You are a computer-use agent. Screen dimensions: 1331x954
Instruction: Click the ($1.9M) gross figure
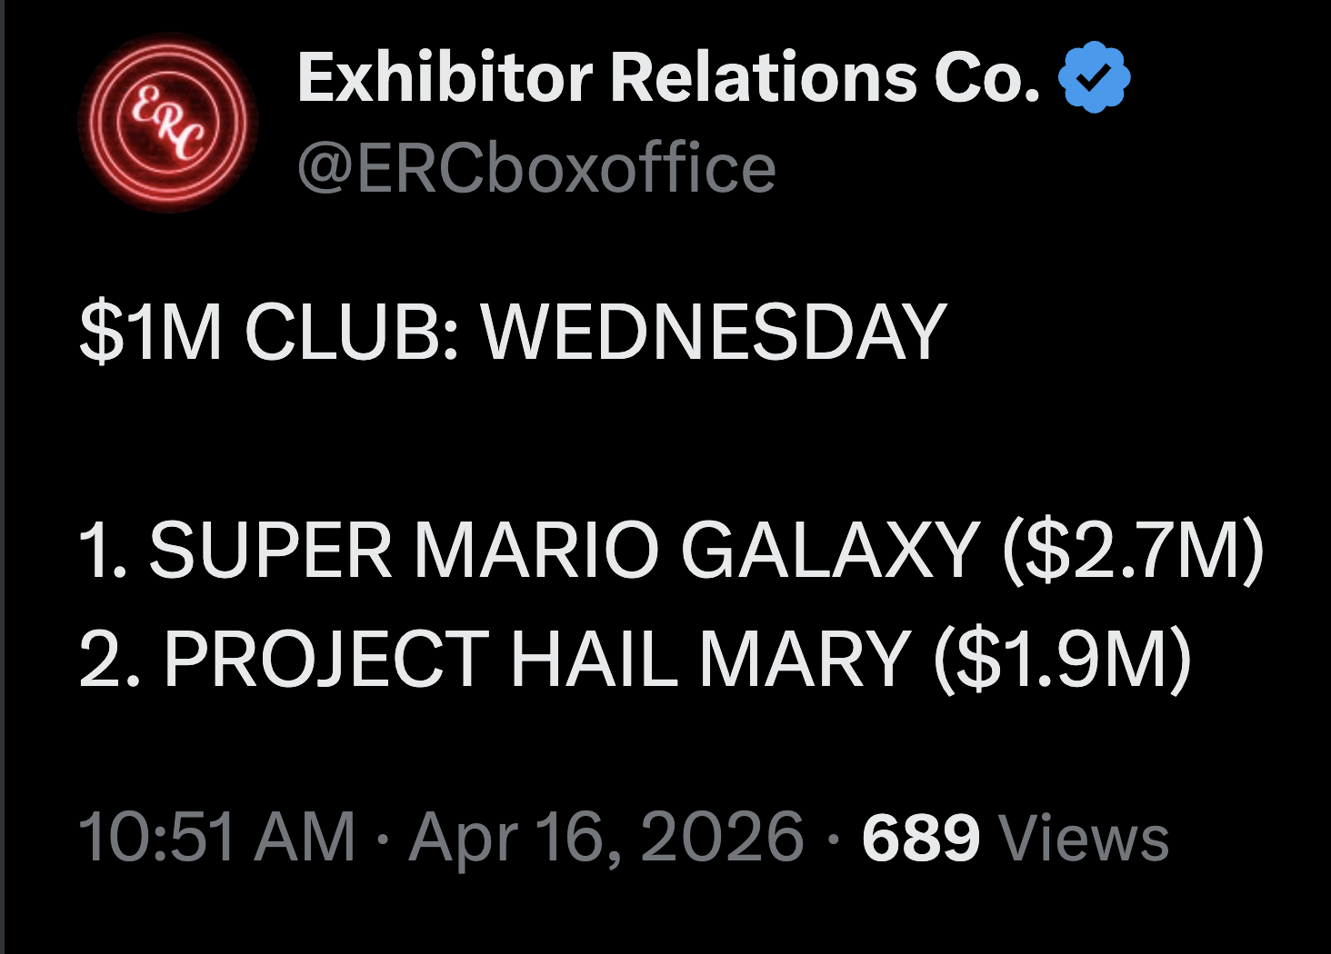tap(1062, 660)
